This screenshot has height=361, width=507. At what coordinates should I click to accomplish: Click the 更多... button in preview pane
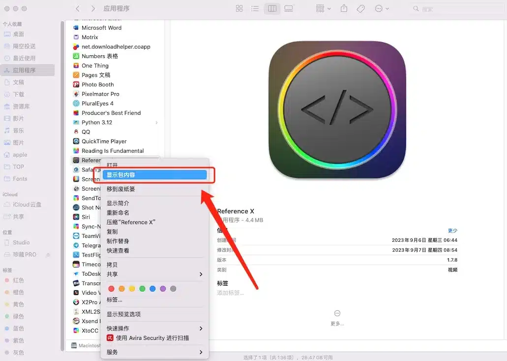(x=337, y=317)
